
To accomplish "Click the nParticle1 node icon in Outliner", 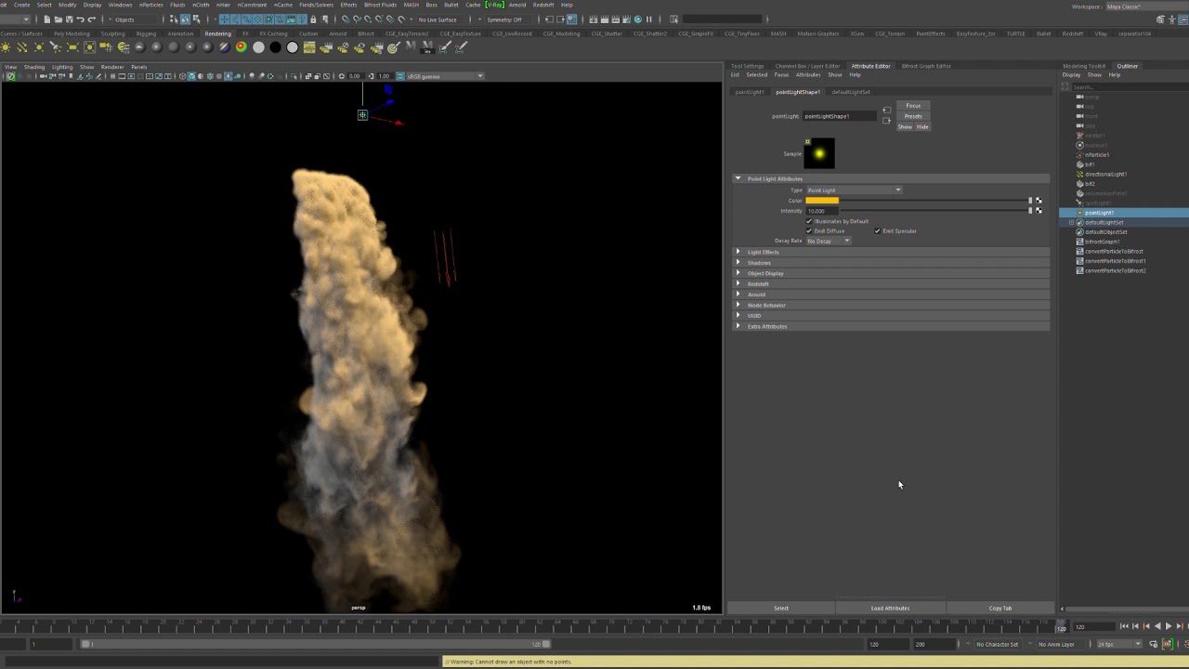I will [1079, 154].
